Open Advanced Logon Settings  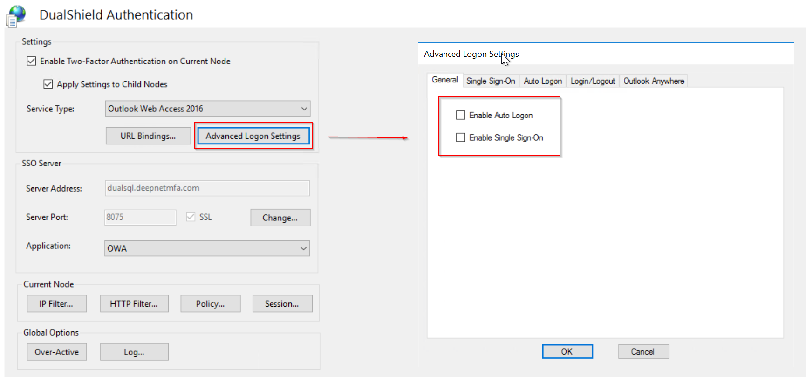tap(253, 136)
